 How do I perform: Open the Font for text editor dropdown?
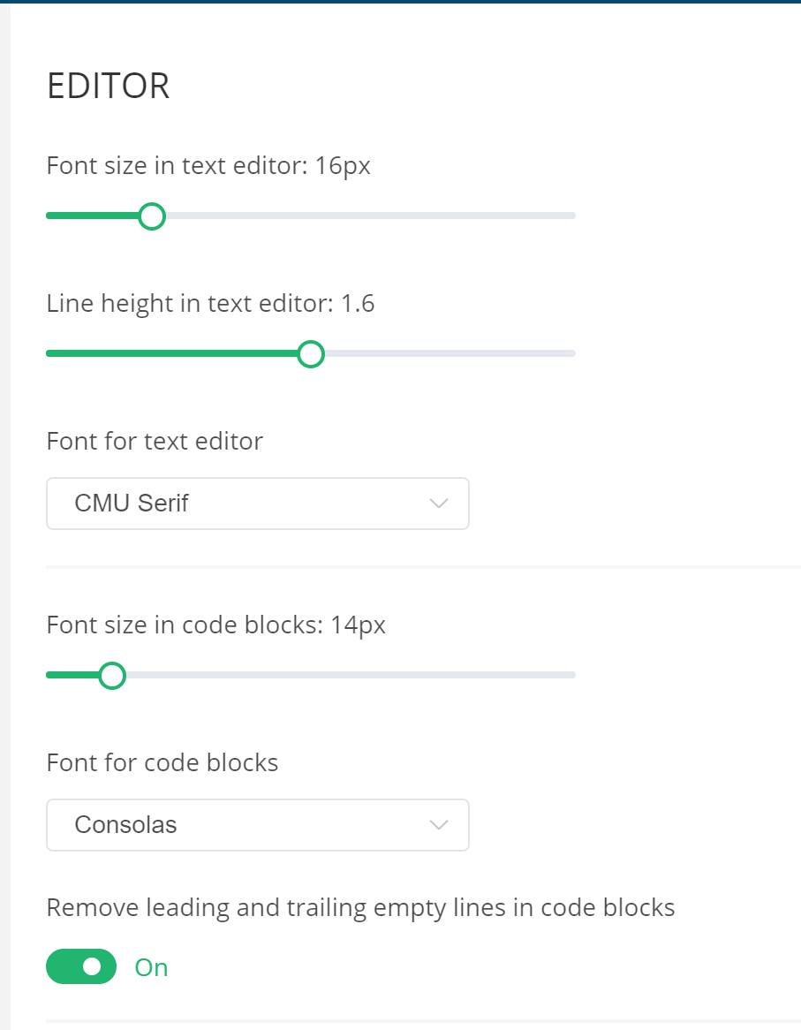click(257, 503)
